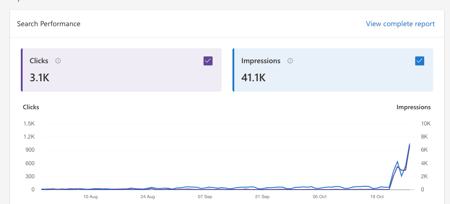Select the 07 Sep date on axis
This screenshot has width=450, height=204.
click(205, 197)
